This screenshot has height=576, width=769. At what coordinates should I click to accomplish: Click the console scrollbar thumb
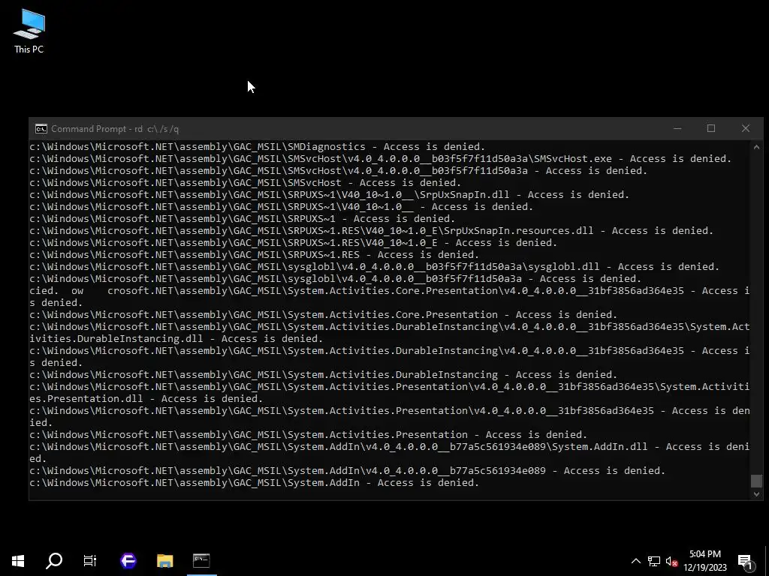(x=756, y=481)
